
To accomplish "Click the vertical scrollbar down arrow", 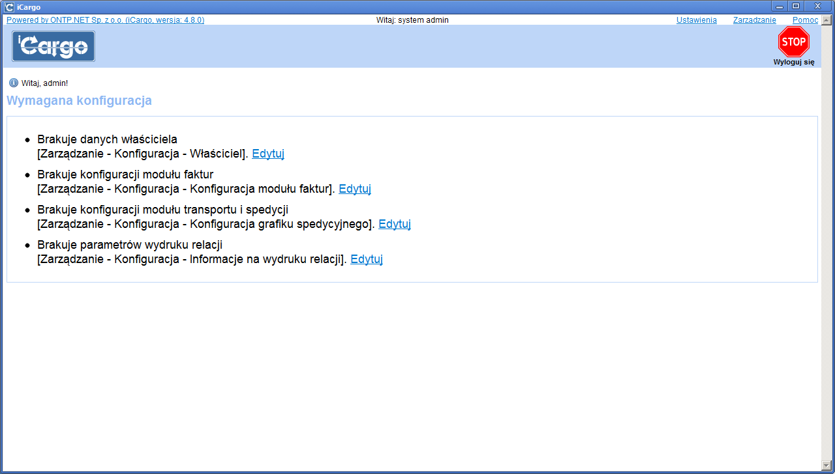I will (826, 467).
